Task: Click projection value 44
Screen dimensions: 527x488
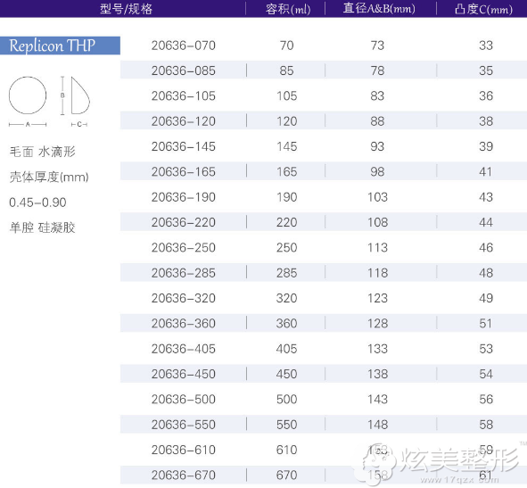Action: (x=486, y=222)
